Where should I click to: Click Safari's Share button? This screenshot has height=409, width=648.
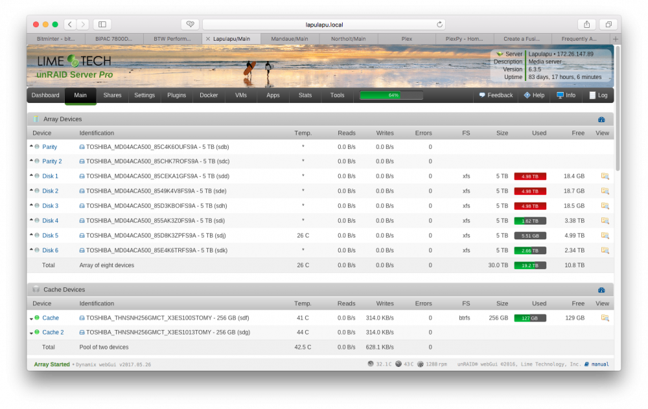586,25
